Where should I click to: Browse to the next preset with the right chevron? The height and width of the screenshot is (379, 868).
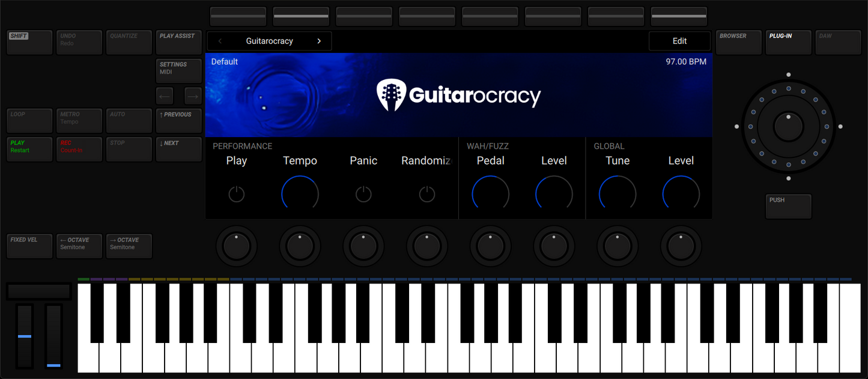(319, 41)
